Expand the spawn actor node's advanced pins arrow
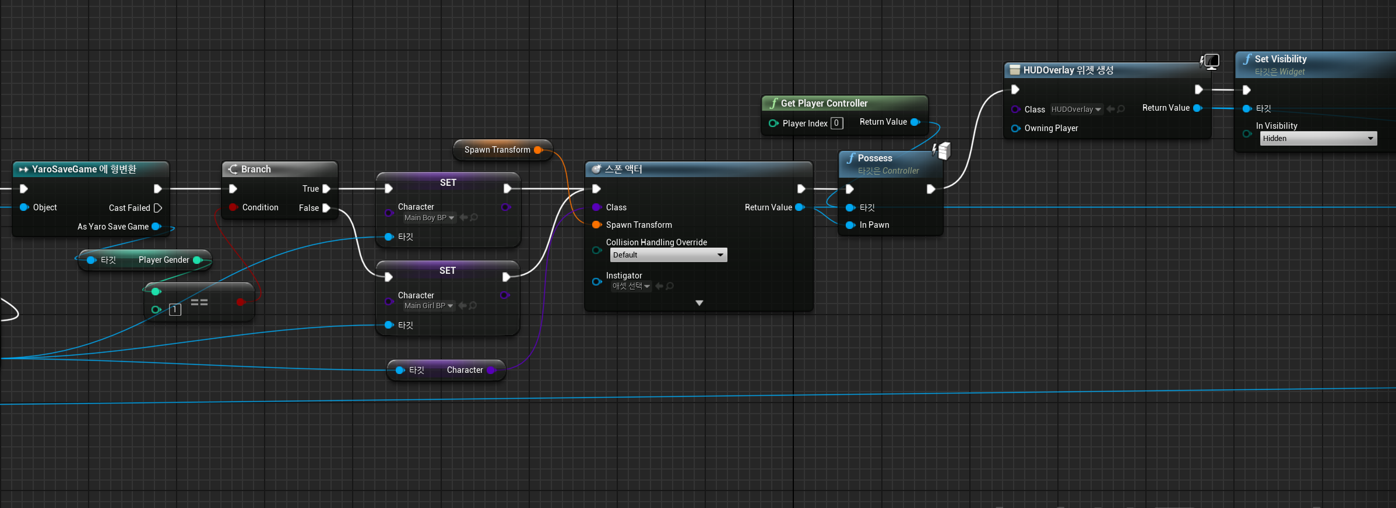 (699, 303)
